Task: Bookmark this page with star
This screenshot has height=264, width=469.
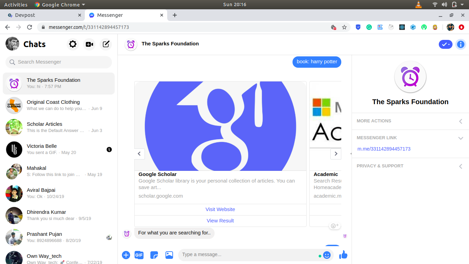Action: click(x=344, y=27)
